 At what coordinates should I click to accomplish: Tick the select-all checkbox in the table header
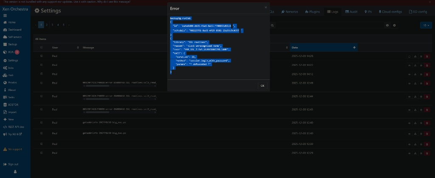pyautogui.click(x=41, y=47)
